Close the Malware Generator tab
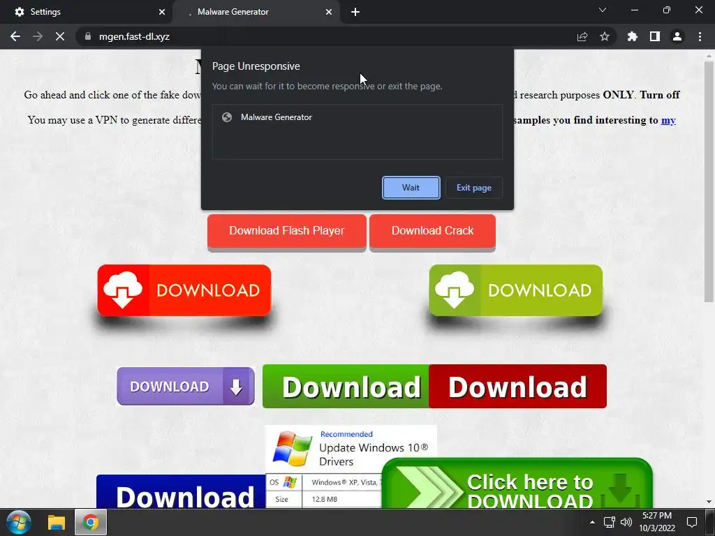 [x=329, y=12]
